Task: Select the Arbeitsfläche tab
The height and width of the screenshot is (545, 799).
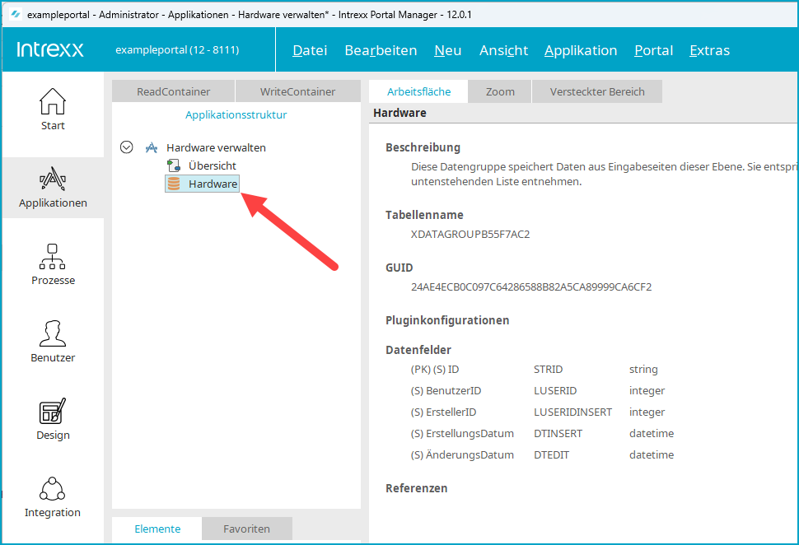Action: click(419, 91)
